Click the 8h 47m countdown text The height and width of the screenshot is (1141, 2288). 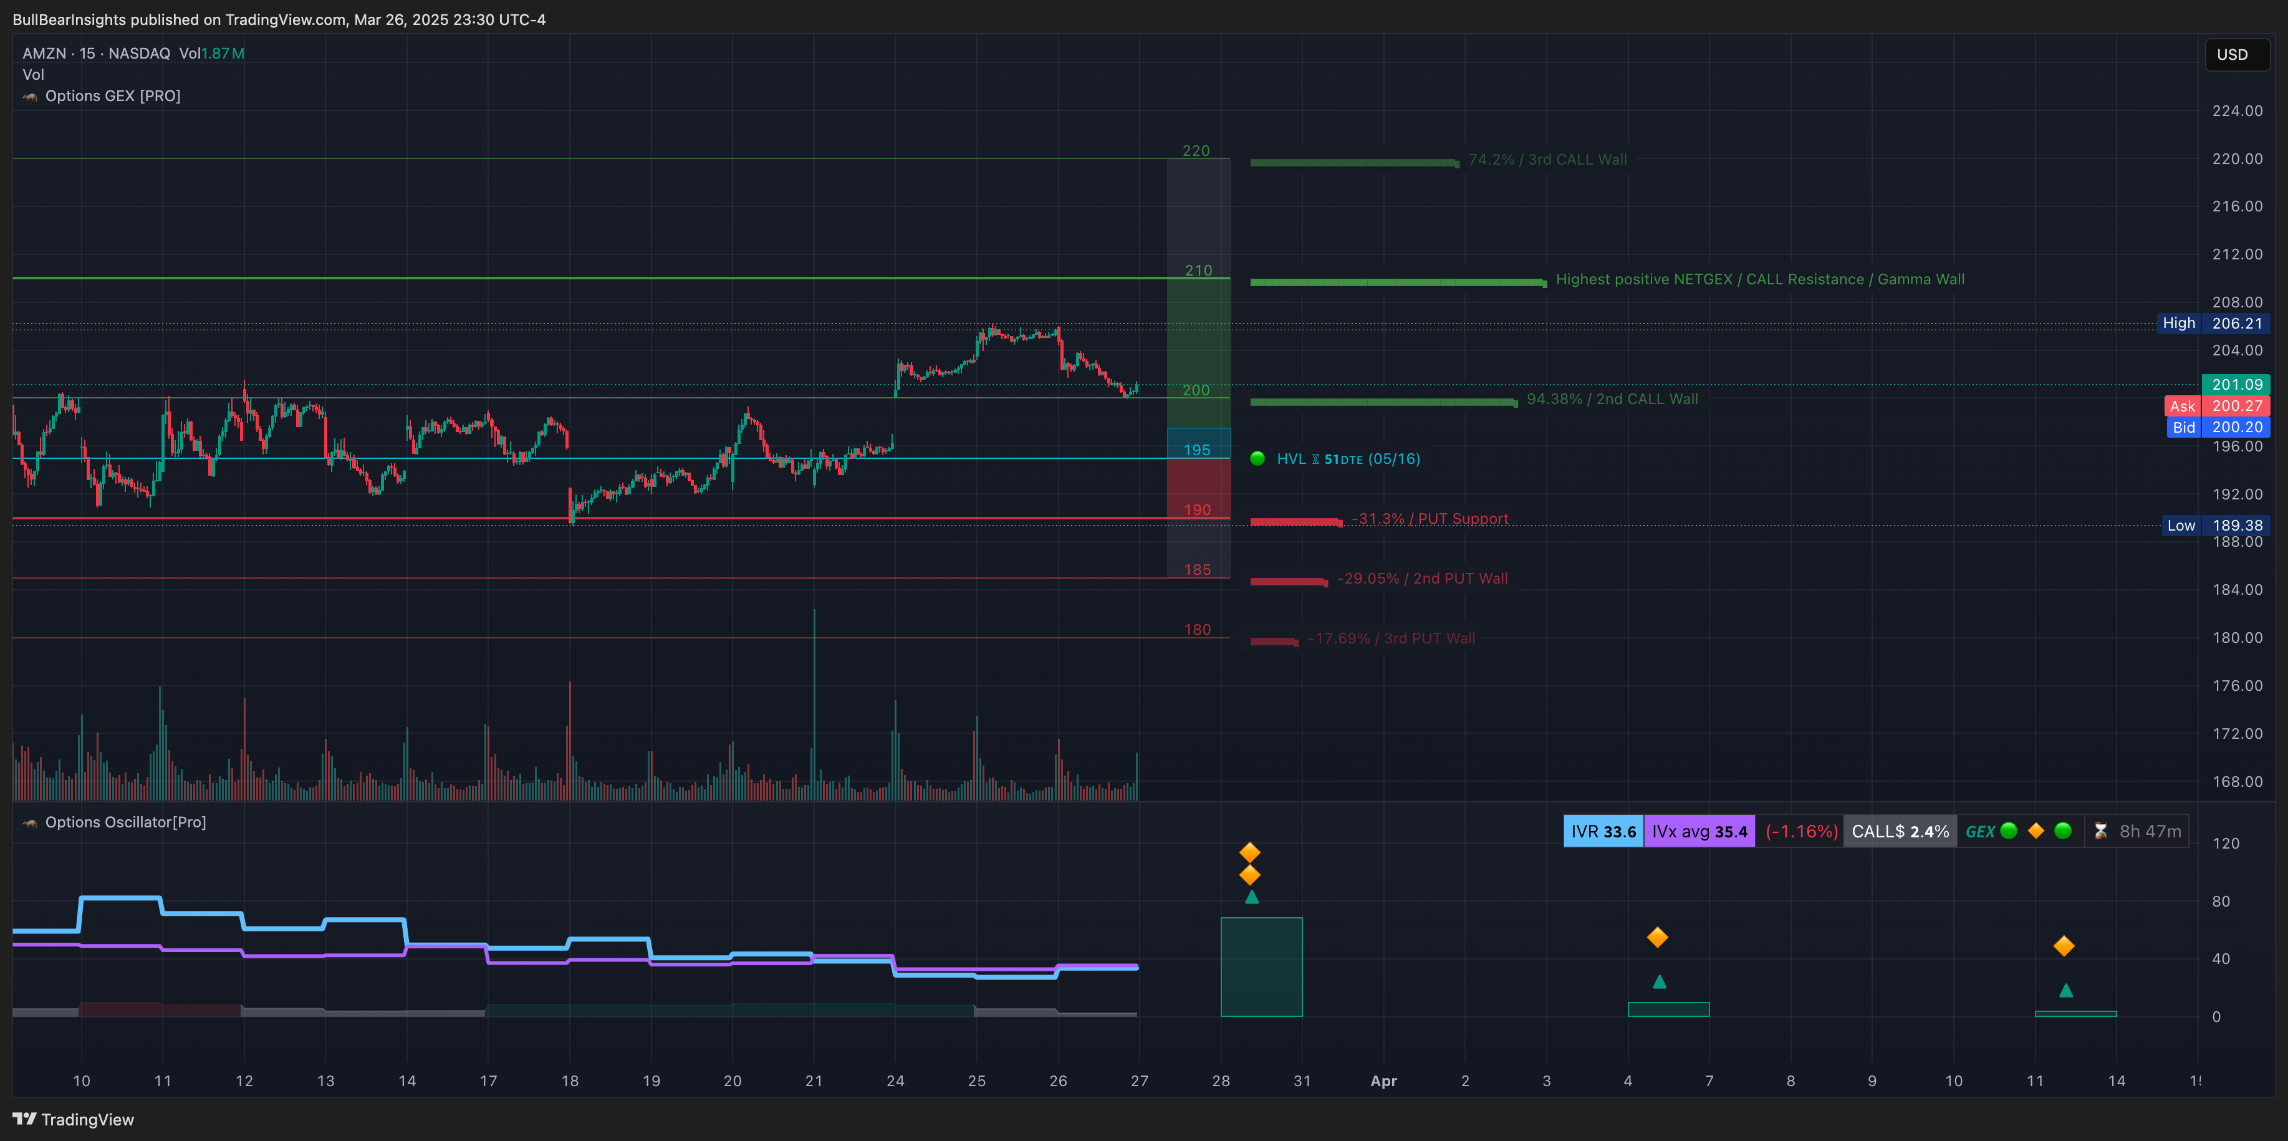pos(2150,831)
